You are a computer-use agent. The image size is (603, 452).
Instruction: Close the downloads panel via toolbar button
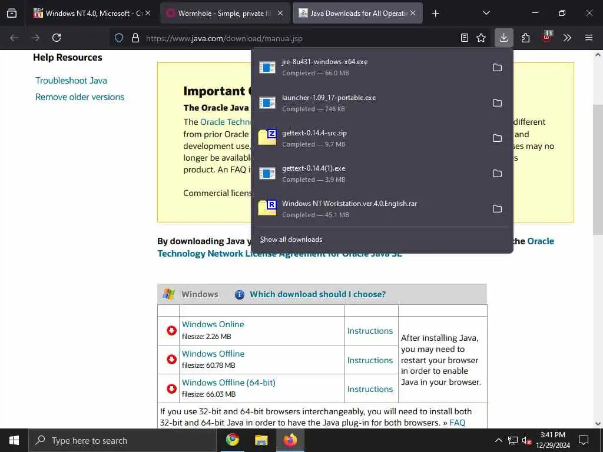click(x=504, y=38)
